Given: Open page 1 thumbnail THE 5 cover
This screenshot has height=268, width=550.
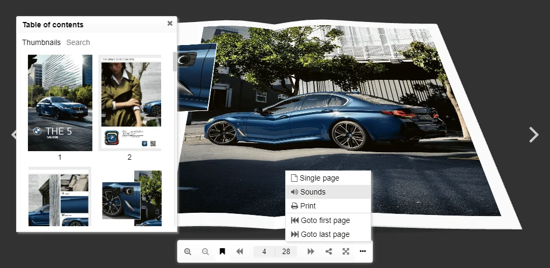Looking at the screenshot, I should (x=60, y=103).
